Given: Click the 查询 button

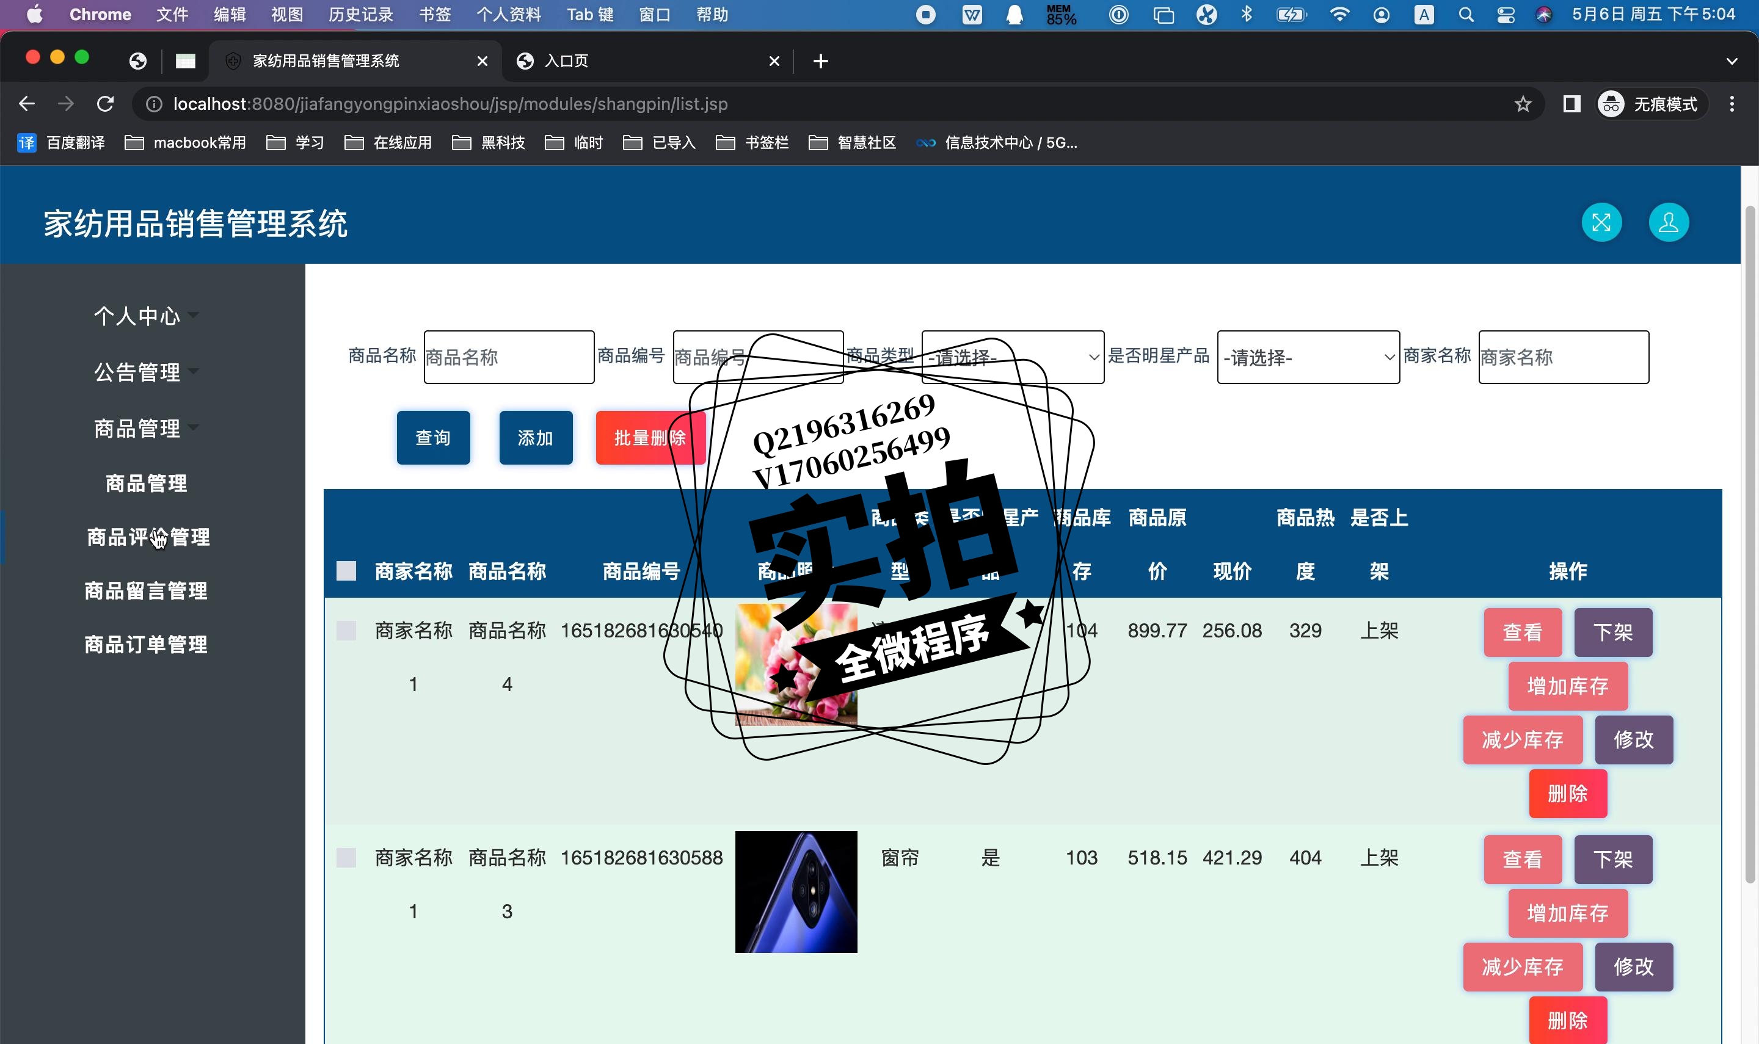Looking at the screenshot, I should point(434,438).
